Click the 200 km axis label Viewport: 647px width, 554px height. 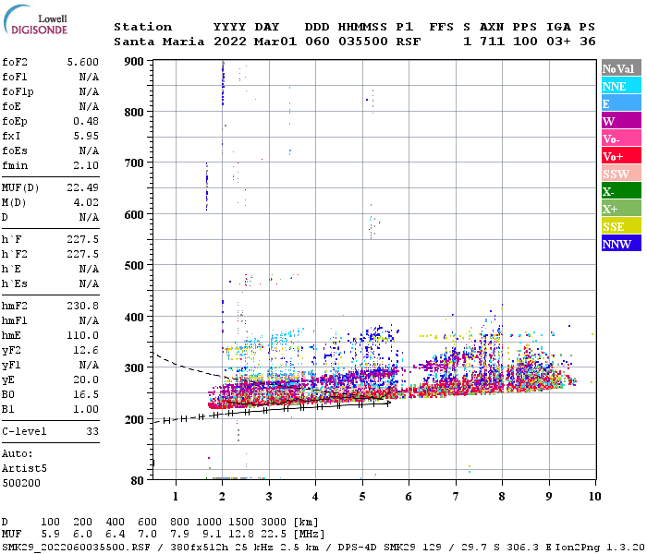(x=134, y=419)
